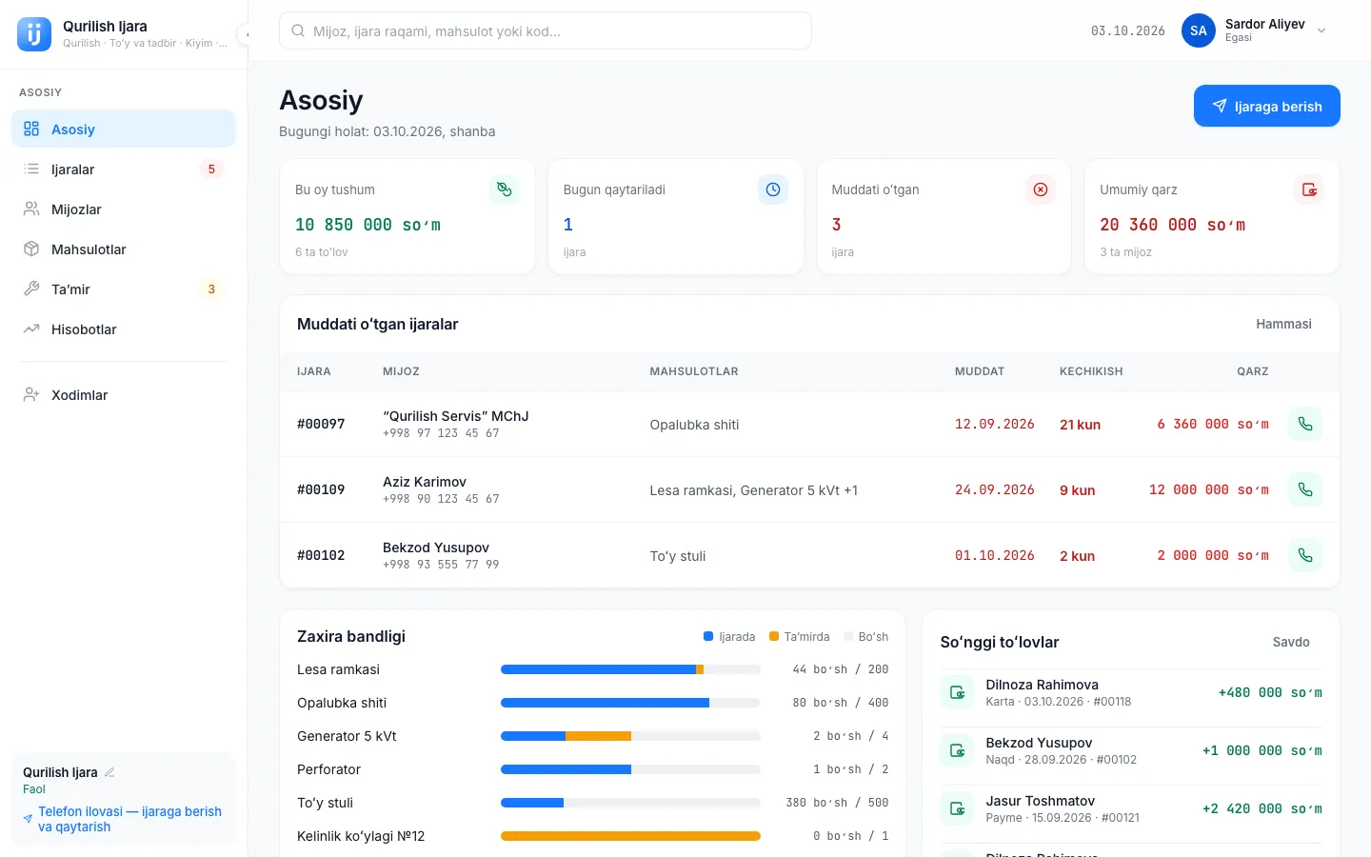Click the Xodimlar add-user icon
This screenshot has height=857, width=1371.
[x=31, y=395]
